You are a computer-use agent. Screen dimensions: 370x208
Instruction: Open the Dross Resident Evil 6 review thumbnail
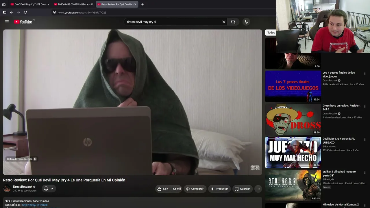pyautogui.click(x=293, y=119)
